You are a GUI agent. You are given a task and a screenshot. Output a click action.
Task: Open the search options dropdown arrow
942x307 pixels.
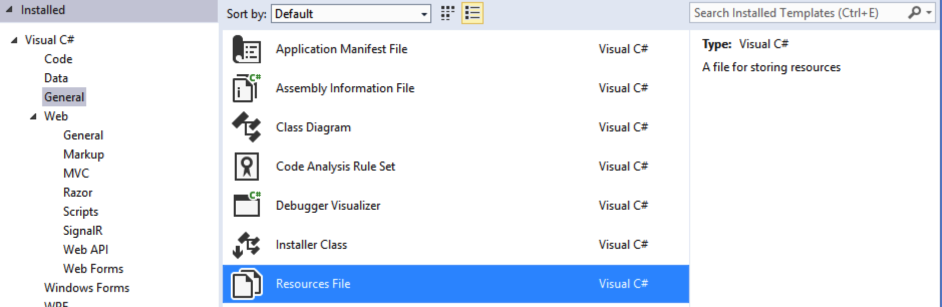click(929, 13)
